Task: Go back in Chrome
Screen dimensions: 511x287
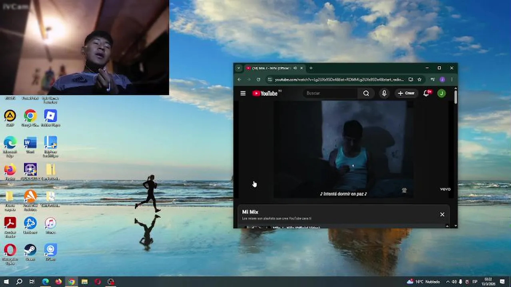Action: tap(239, 79)
